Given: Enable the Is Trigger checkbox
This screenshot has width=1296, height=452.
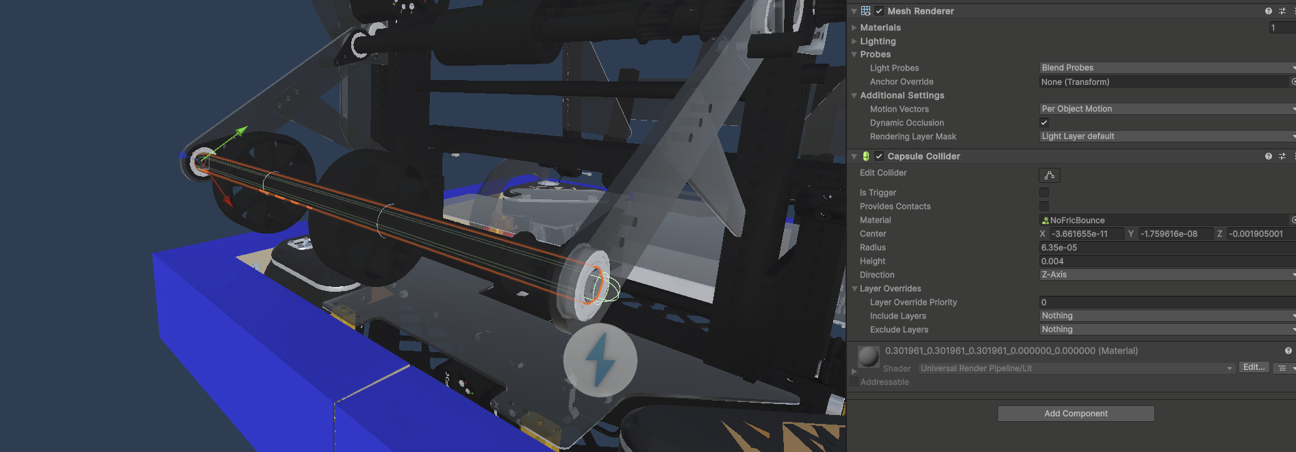Looking at the screenshot, I should pyautogui.click(x=1044, y=192).
